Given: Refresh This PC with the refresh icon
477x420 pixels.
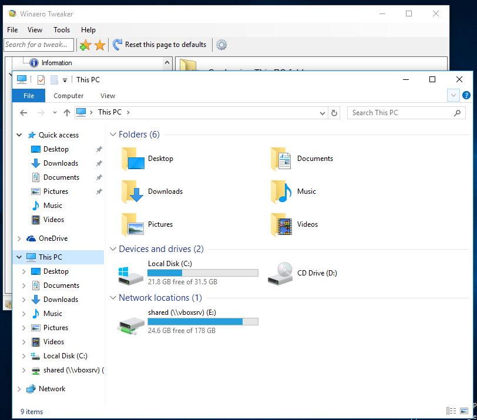Looking at the screenshot, I should (334, 112).
